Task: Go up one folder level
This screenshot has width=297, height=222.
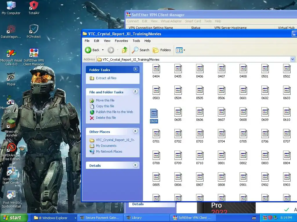Action: pos(124,50)
